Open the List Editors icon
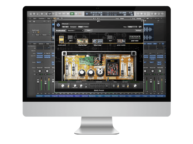193x144 pixels. point(152,14)
